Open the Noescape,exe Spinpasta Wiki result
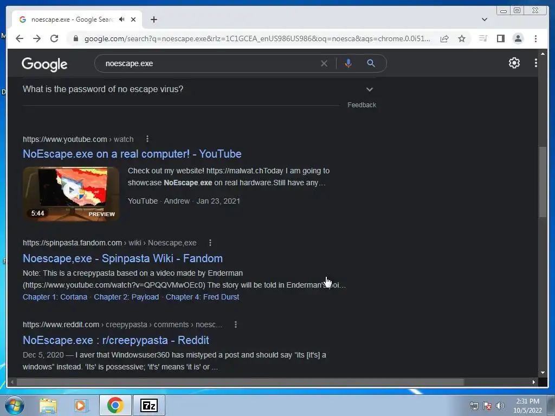 122,258
